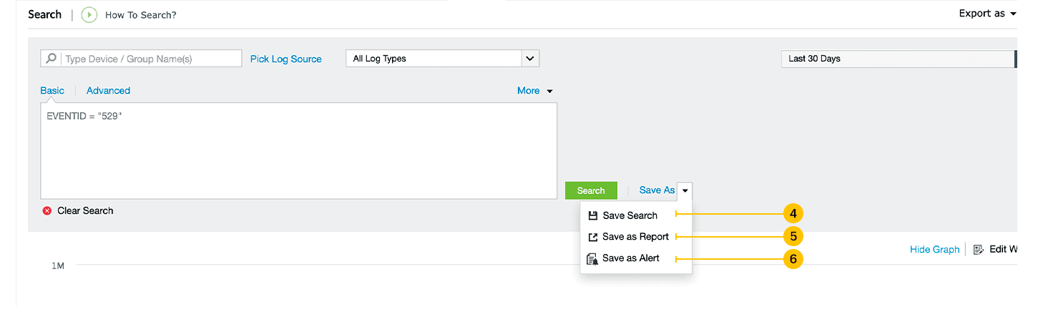Image resolution: width=1038 pixels, height=317 pixels.
Task: Click the Save Search floppy disk icon
Action: click(x=592, y=215)
